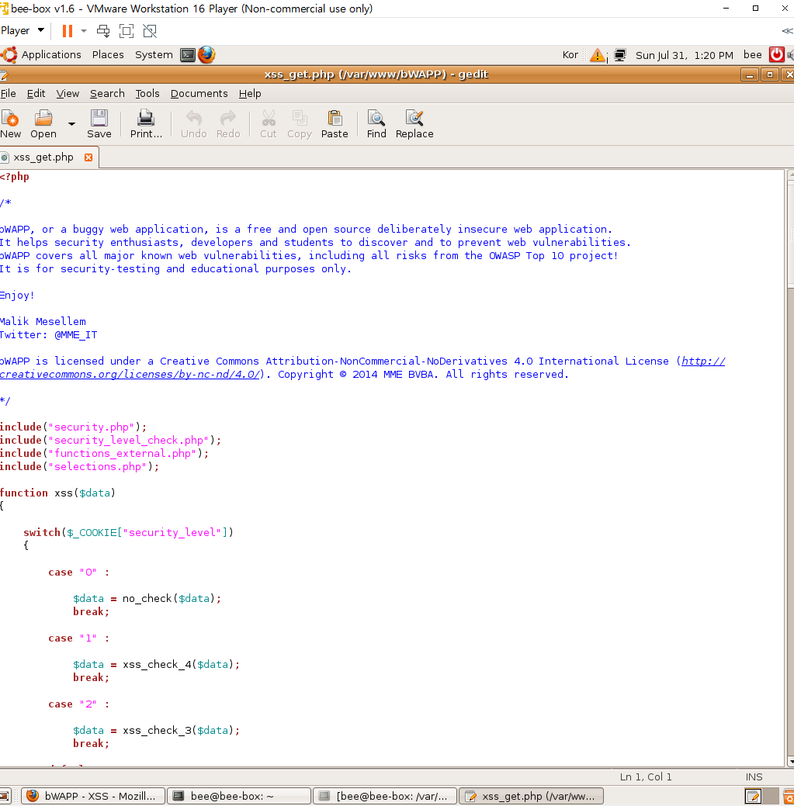
Task: Click the Paste clipboard icon
Action: point(335,123)
